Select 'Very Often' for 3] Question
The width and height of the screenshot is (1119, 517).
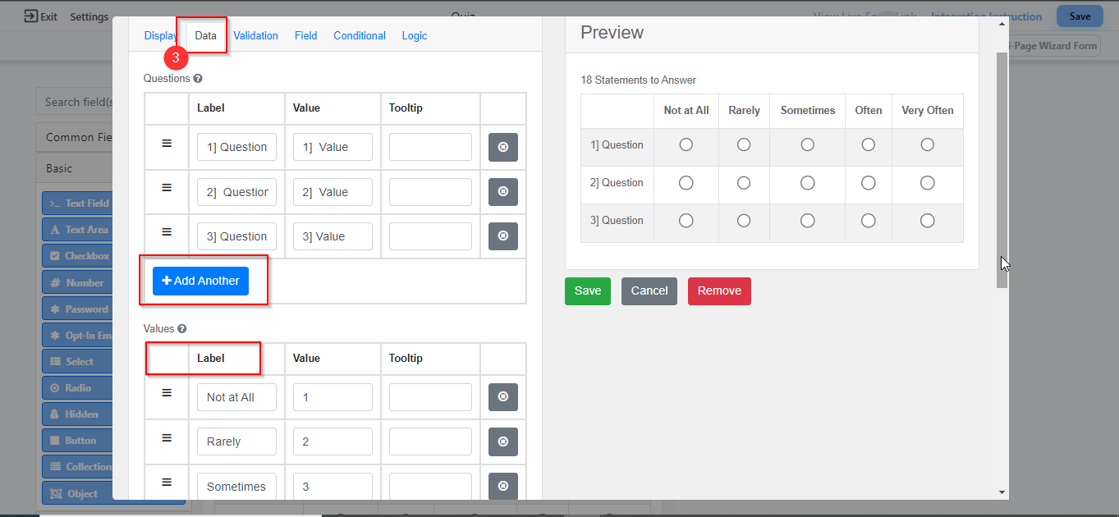point(927,221)
